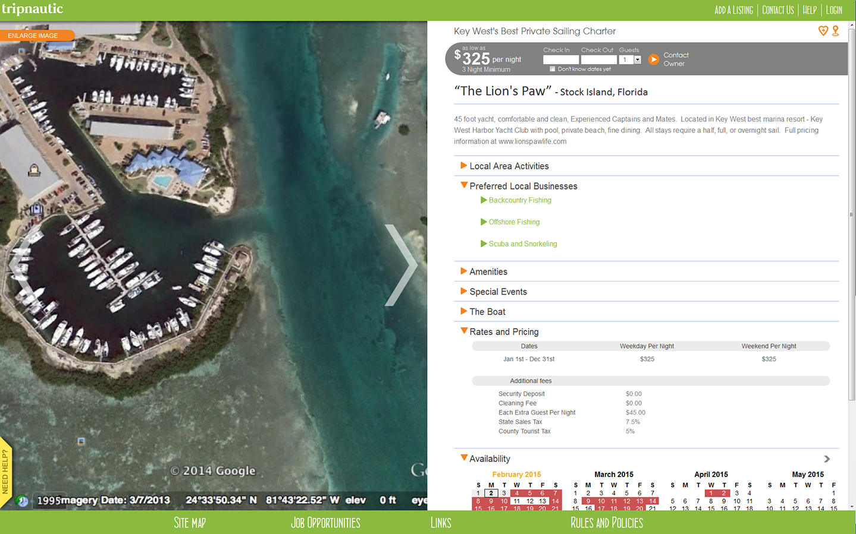Click the orange map pin icon
Image resolution: width=856 pixels, height=534 pixels.
pos(836,31)
